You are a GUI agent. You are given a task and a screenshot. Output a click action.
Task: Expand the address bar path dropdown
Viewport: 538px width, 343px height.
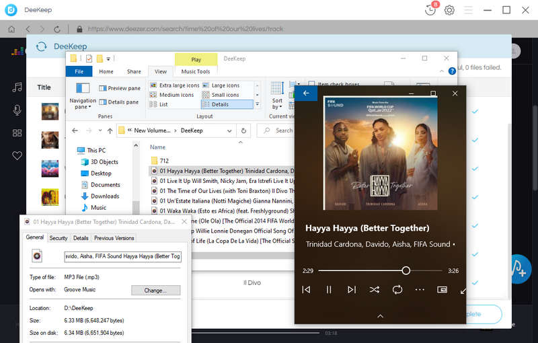click(x=229, y=130)
